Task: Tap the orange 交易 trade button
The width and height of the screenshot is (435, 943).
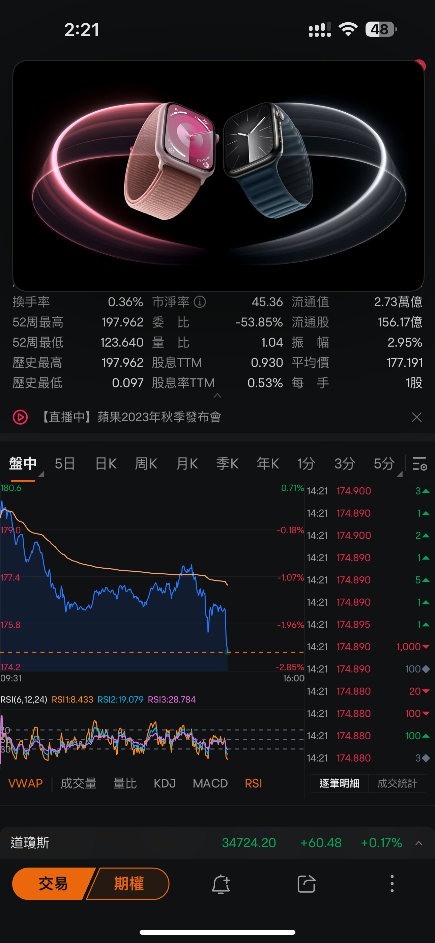Action: click(53, 884)
